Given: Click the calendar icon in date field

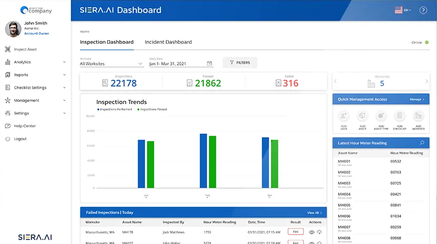Looking at the screenshot, I should pos(210,64).
